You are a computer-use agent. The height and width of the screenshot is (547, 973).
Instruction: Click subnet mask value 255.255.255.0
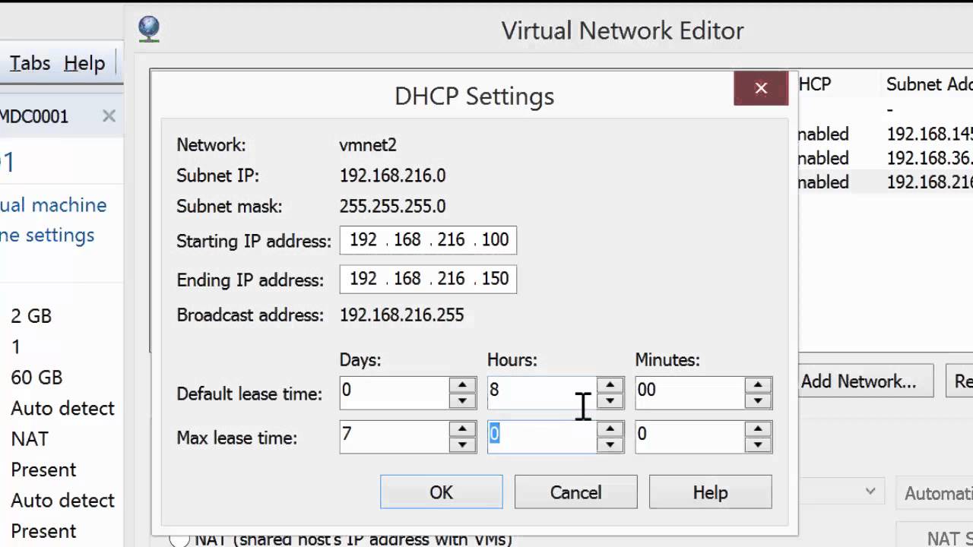pos(392,207)
